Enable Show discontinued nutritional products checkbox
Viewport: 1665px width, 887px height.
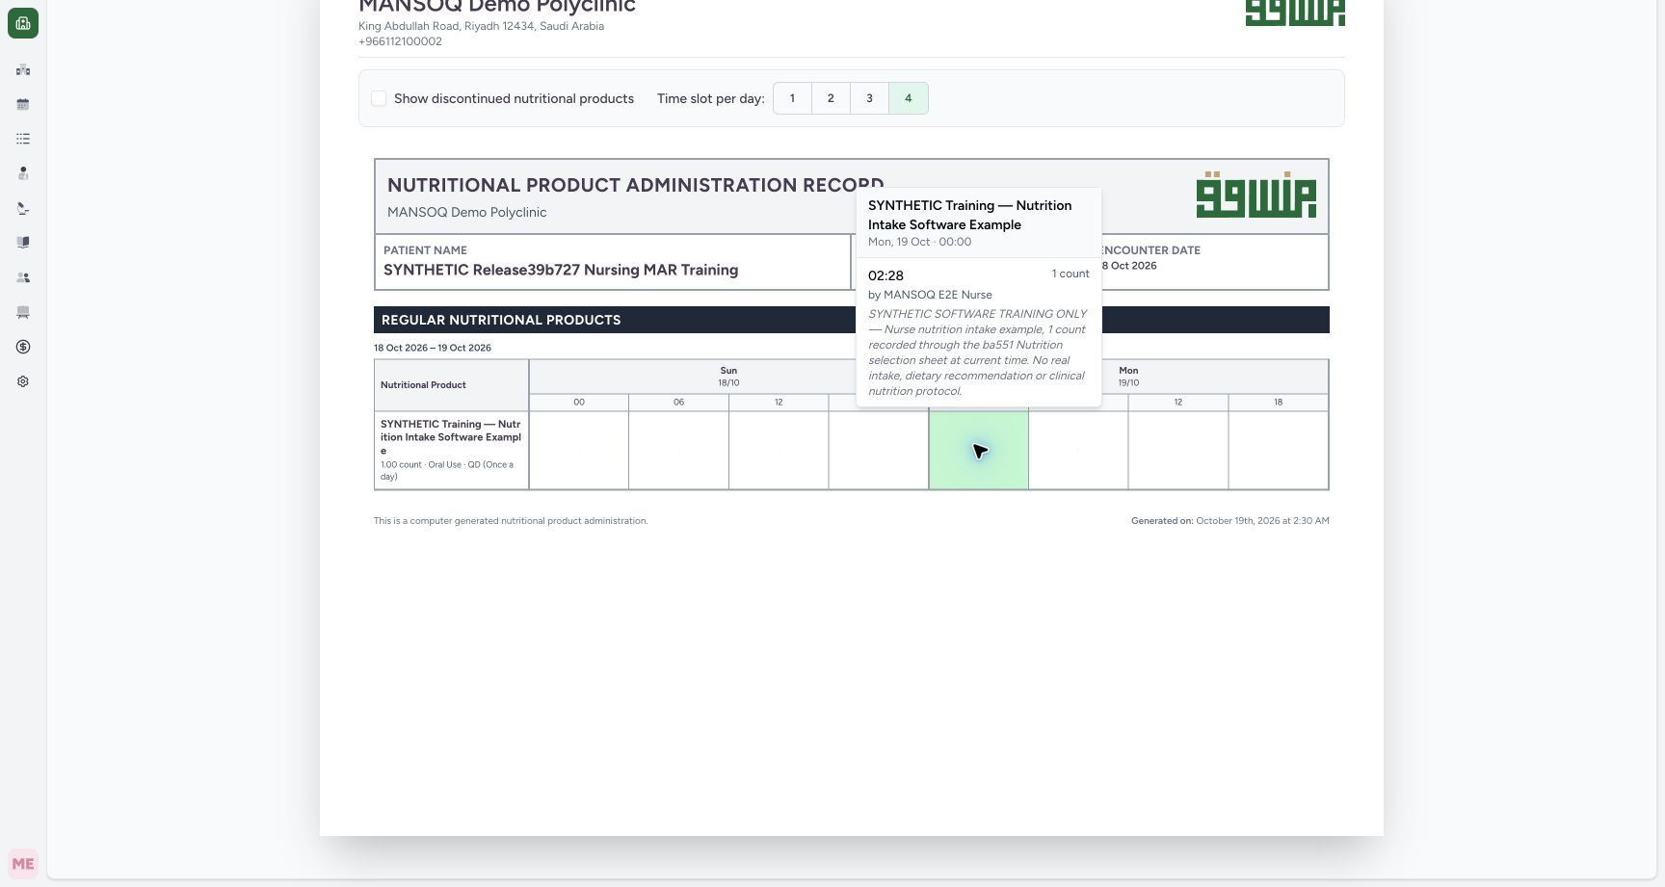coord(379,98)
